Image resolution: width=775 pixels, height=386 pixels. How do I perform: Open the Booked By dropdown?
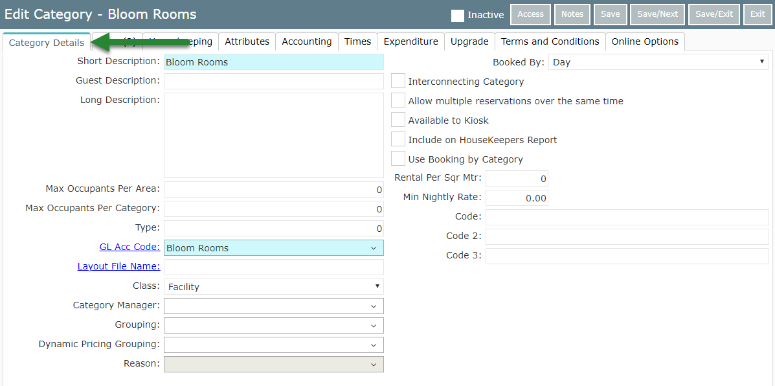coord(658,62)
